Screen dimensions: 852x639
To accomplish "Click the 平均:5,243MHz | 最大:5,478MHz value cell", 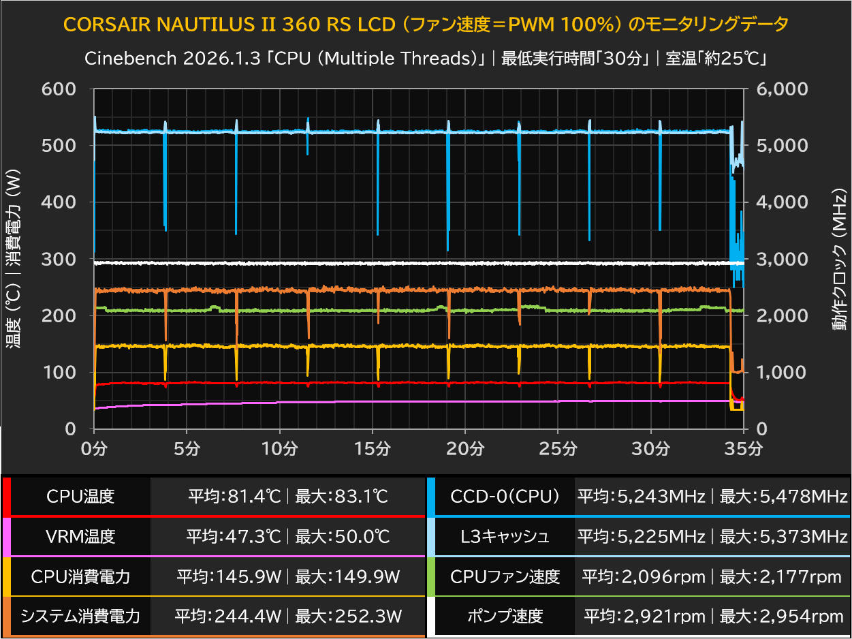I will coord(712,497).
